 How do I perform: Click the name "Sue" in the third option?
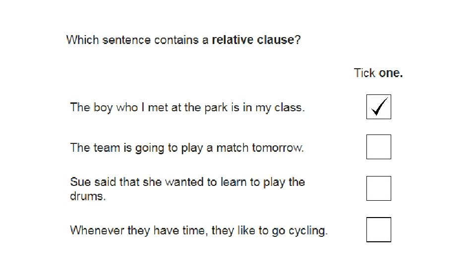(x=80, y=182)
